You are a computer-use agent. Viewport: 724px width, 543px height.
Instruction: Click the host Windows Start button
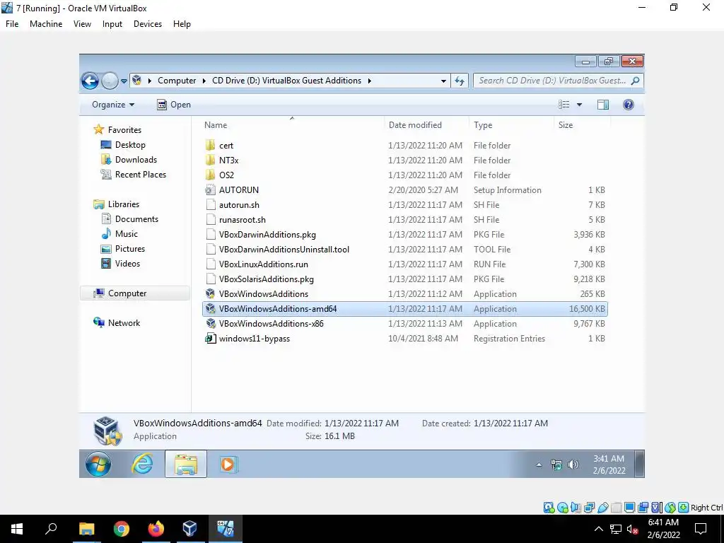click(17, 529)
